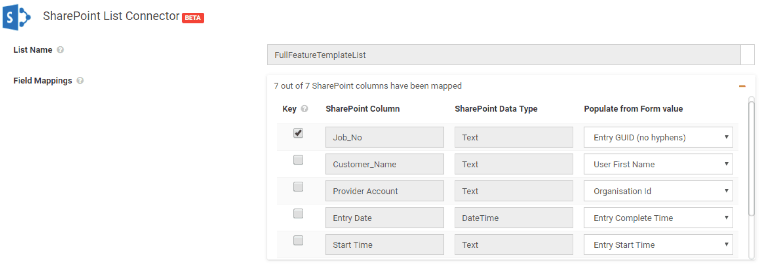Click the Job_No column name field
The width and height of the screenshot is (765, 272).
pyautogui.click(x=384, y=137)
